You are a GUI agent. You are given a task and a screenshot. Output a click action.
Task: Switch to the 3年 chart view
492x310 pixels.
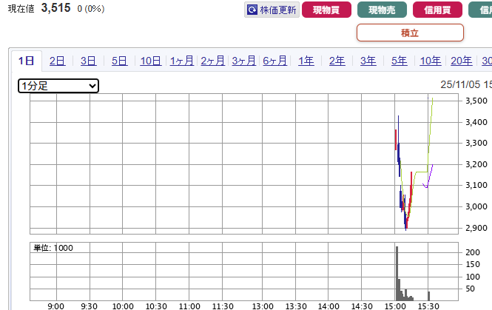pos(368,61)
